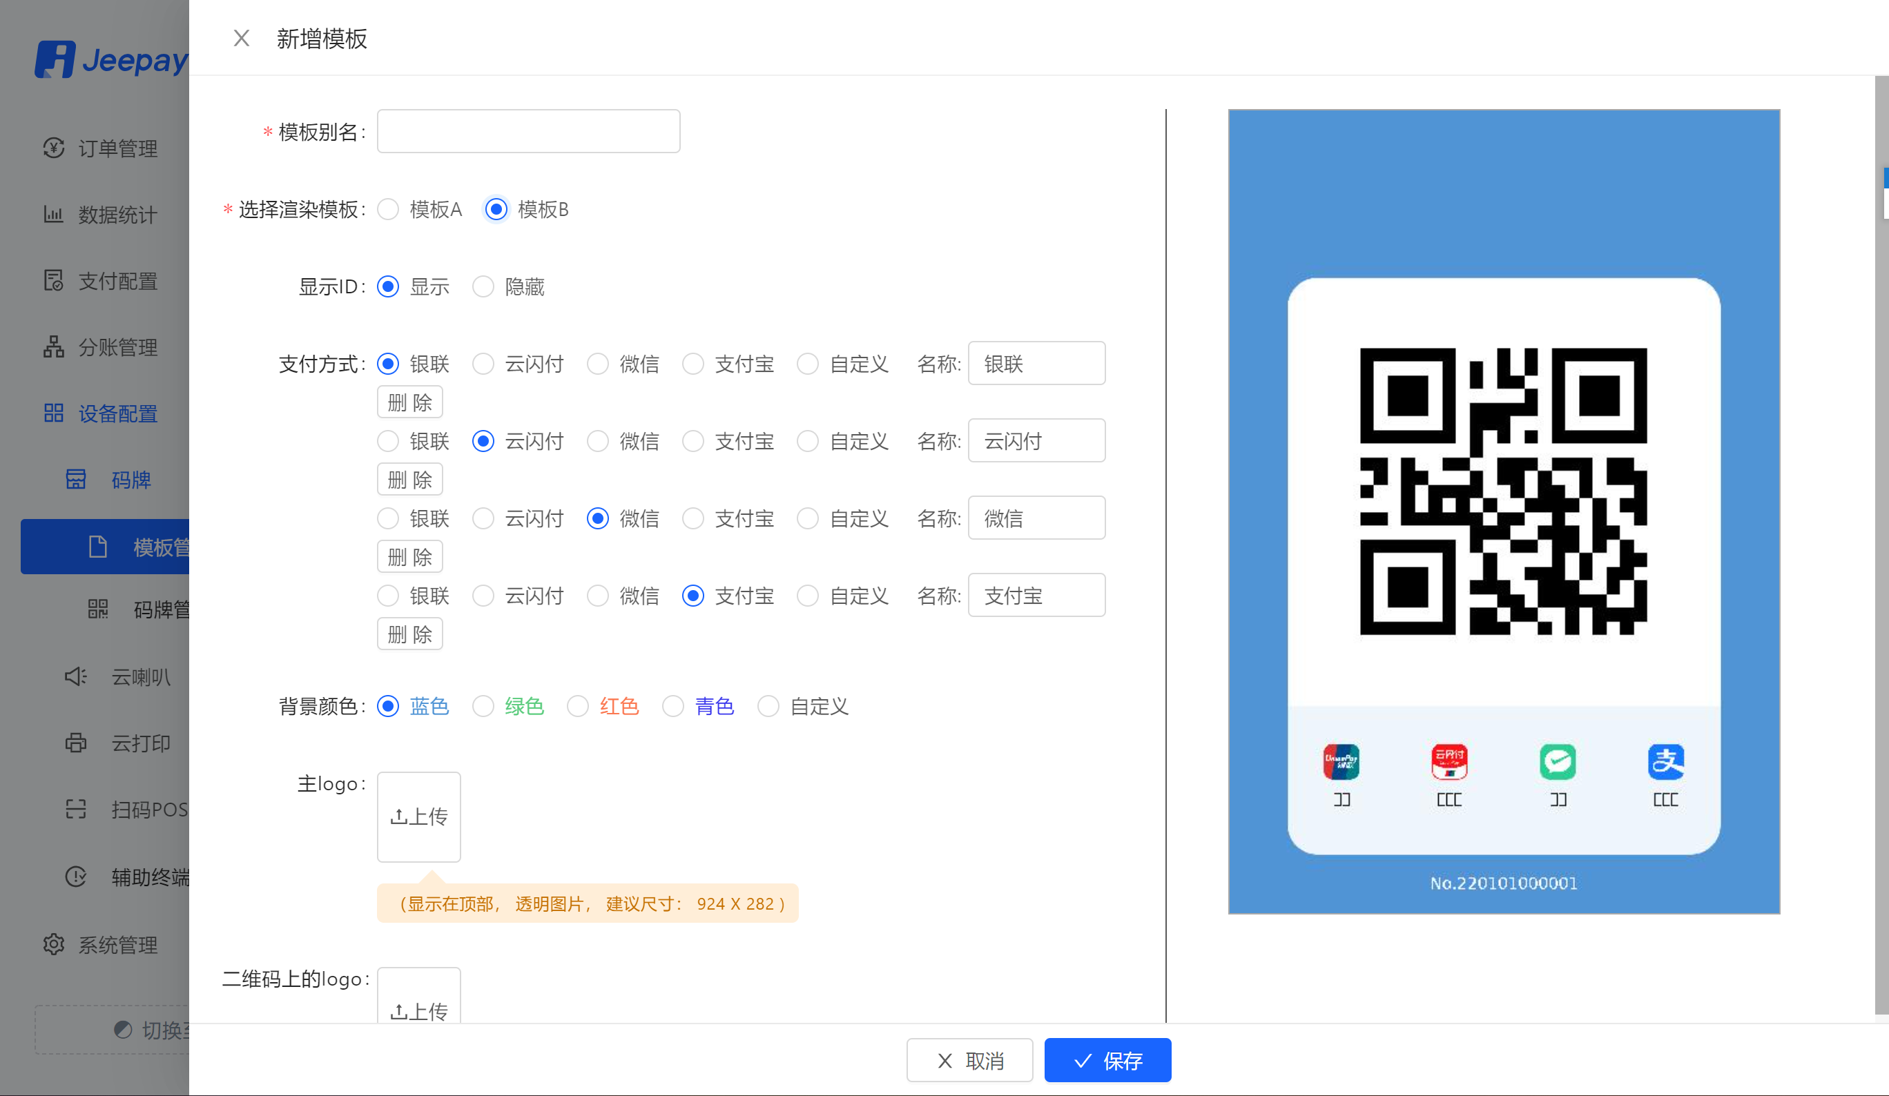Click the UnionPay icon in preview
This screenshot has height=1096, width=1889.
[x=1340, y=762]
